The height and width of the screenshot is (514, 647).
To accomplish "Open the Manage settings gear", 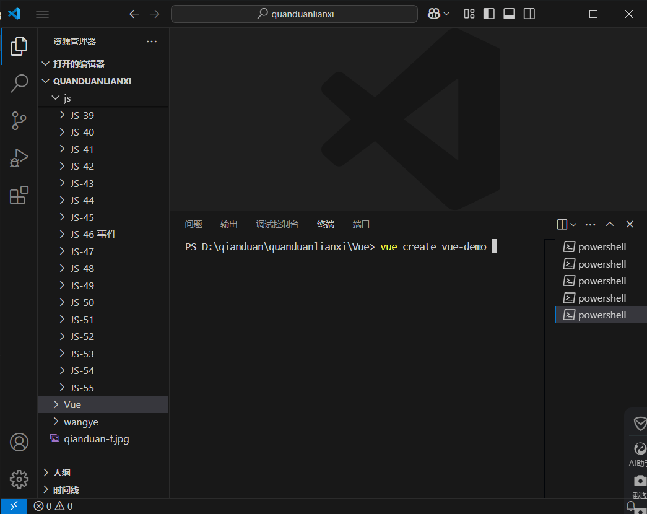I will click(x=19, y=479).
